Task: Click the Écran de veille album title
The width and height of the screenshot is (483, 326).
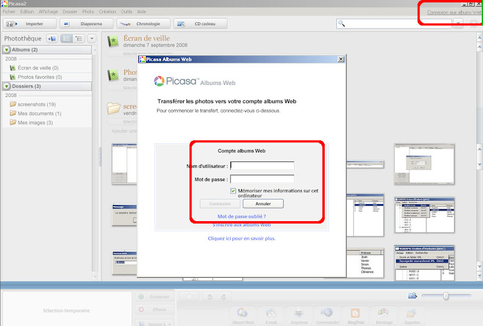Action: (x=147, y=38)
